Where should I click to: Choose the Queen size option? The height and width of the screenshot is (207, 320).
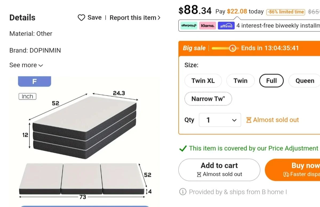[305, 81]
